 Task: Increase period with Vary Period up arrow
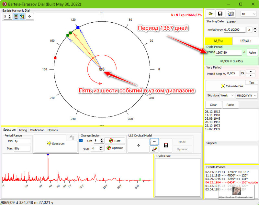[x=251, y=71]
